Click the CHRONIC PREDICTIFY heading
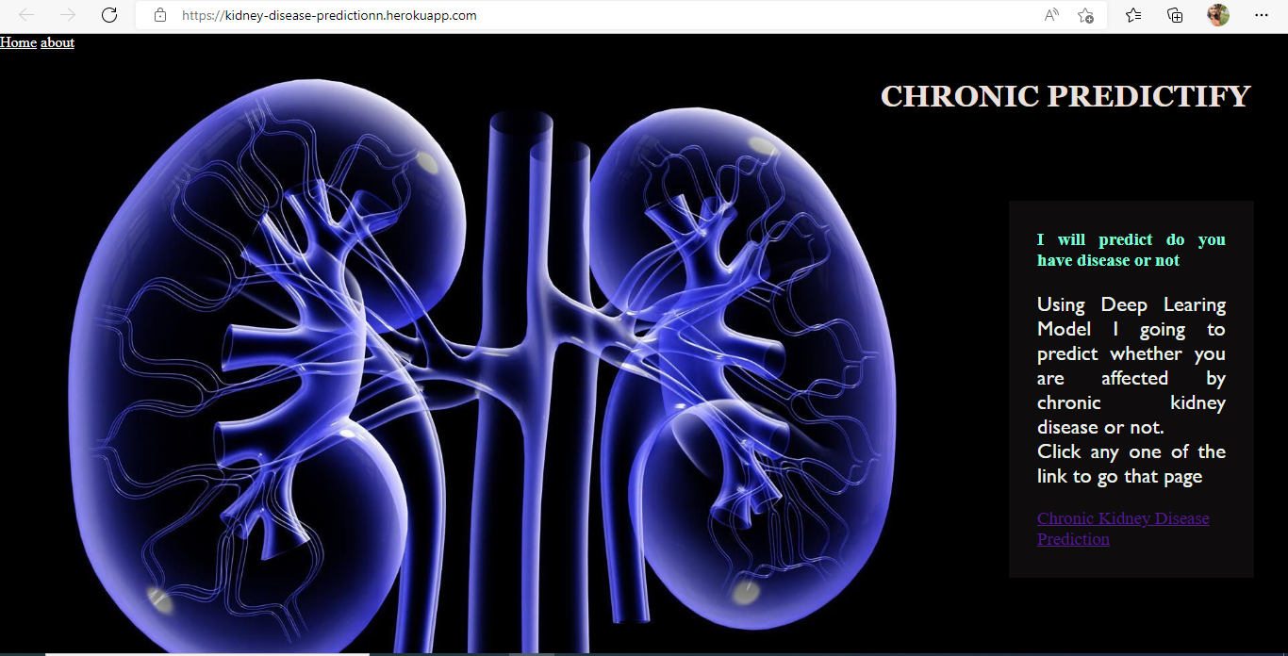 pyautogui.click(x=1064, y=95)
